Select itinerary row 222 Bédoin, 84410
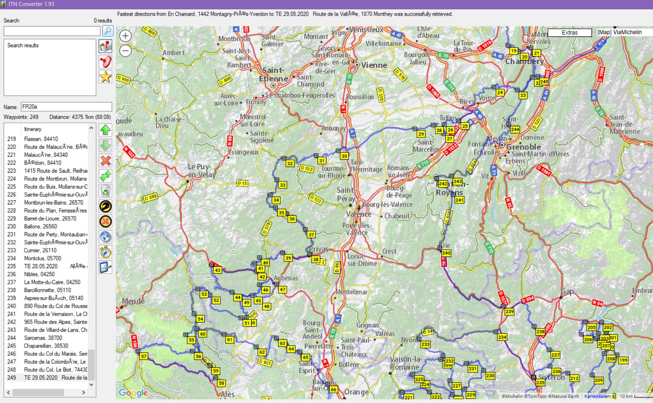 [x=47, y=163]
